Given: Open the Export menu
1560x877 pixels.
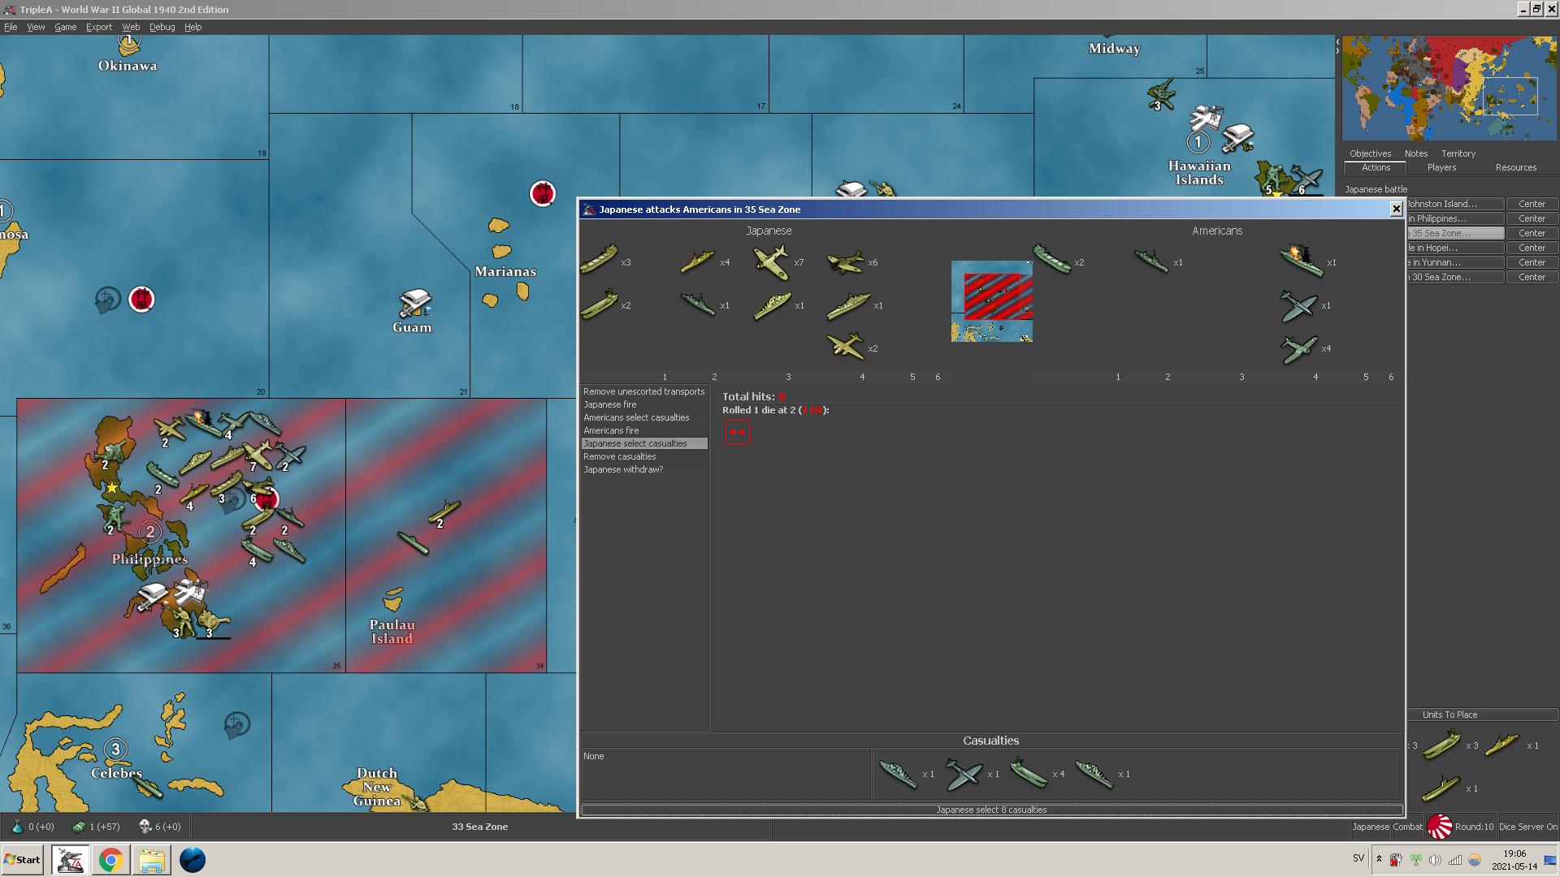Looking at the screenshot, I should pos(99,27).
